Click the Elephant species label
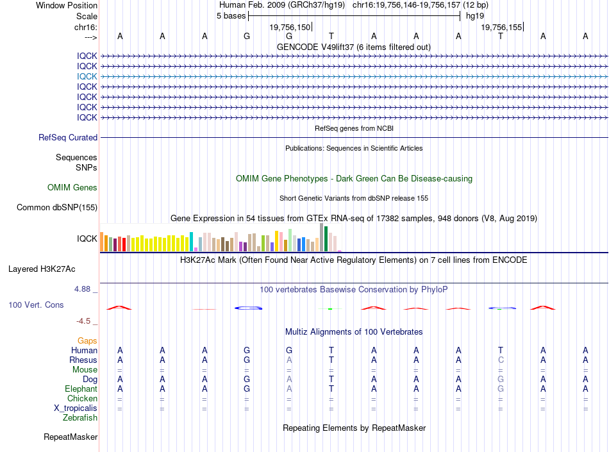 pyautogui.click(x=81, y=389)
